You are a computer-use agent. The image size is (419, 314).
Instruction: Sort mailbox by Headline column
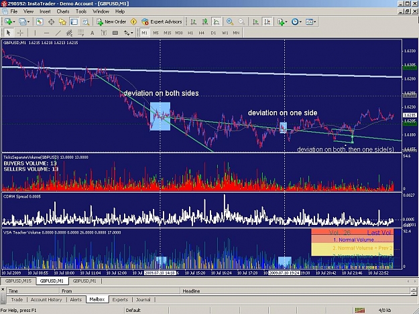295,291
